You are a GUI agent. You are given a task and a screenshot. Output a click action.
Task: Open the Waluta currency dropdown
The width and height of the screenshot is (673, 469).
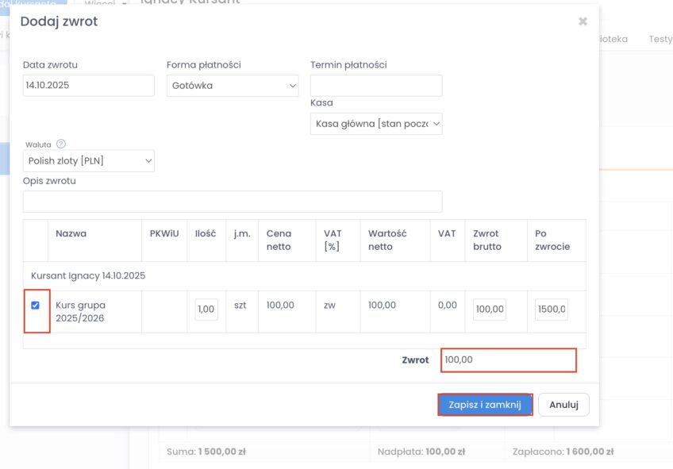[89, 161]
